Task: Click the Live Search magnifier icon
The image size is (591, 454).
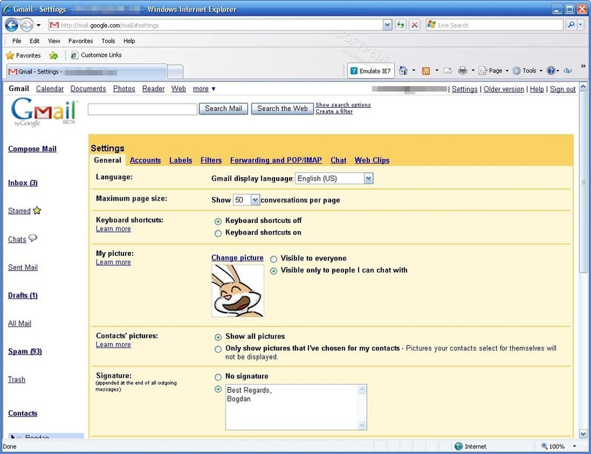Action: 571,25
